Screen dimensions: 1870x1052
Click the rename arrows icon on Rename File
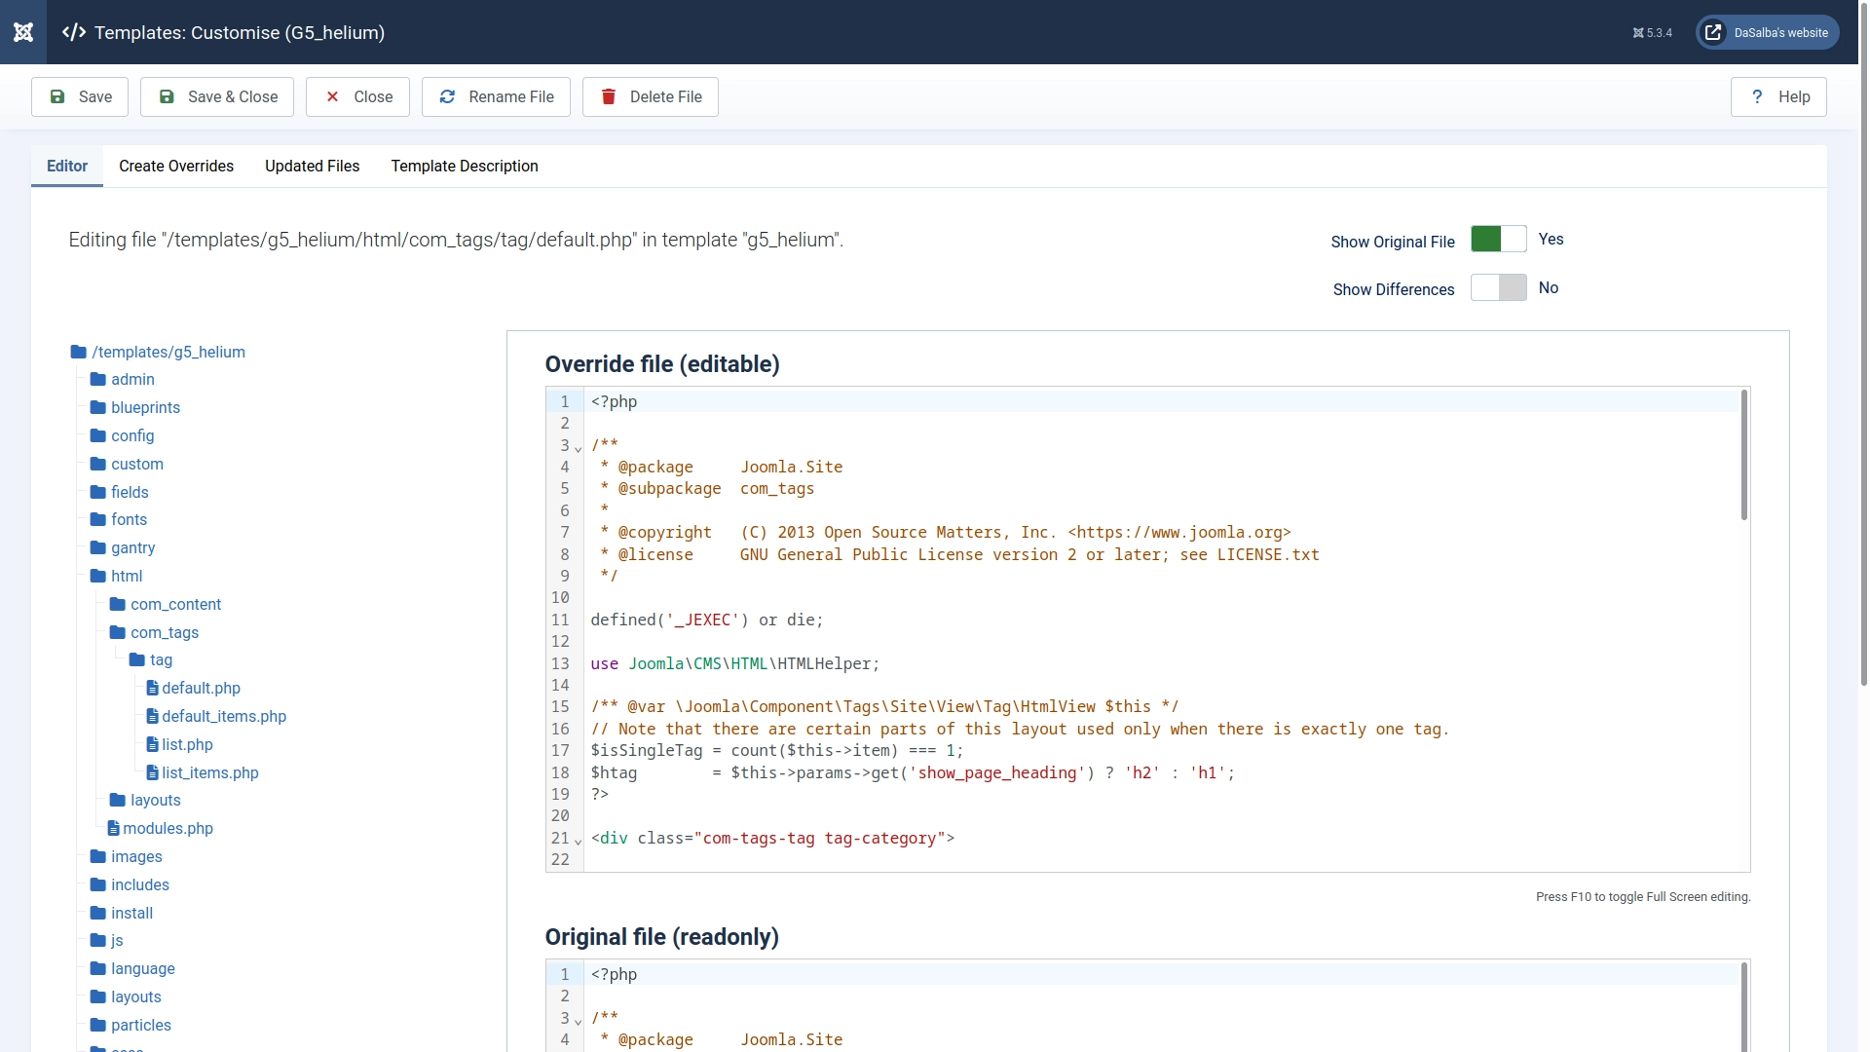pos(446,96)
